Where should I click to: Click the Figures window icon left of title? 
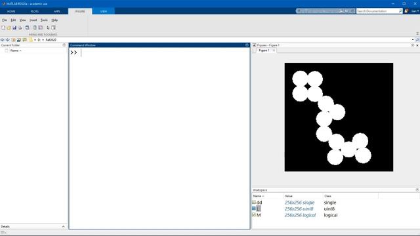[254, 45]
